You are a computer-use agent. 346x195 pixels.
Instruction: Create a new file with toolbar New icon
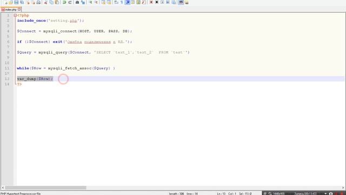click(x=5, y=2)
